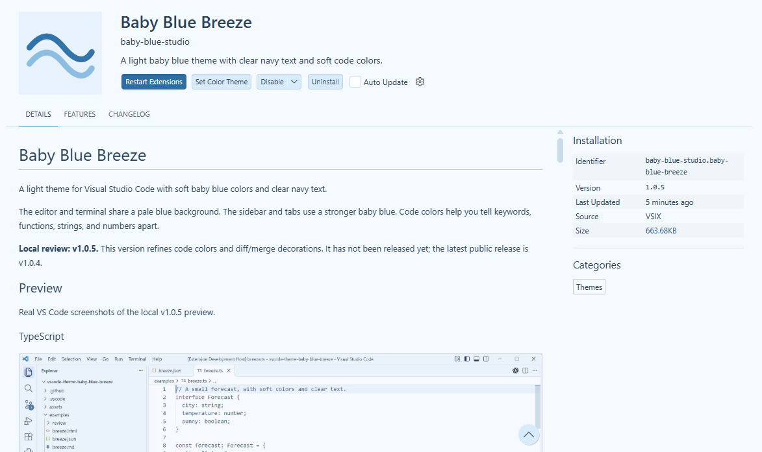This screenshot has width=762, height=452.
Task: Click the 'Local review: v1.0.5.' bold text
Action: point(58,249)
